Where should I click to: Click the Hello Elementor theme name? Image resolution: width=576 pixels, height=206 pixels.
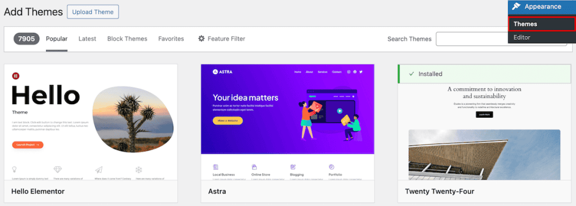[x=38, y=191]
